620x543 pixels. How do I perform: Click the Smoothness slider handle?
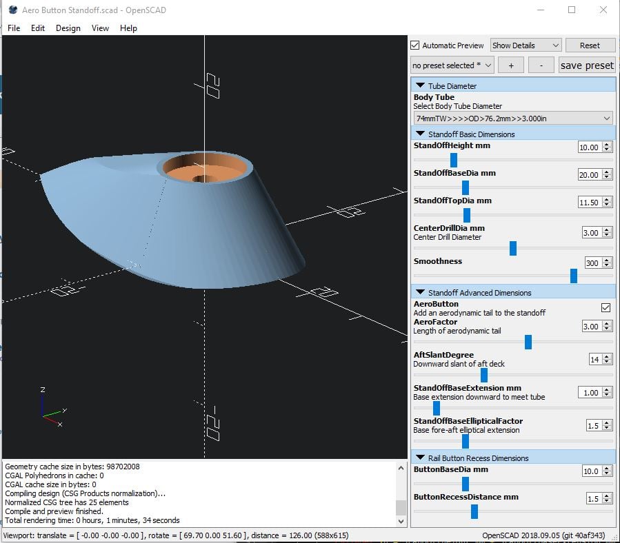(574, 276)
